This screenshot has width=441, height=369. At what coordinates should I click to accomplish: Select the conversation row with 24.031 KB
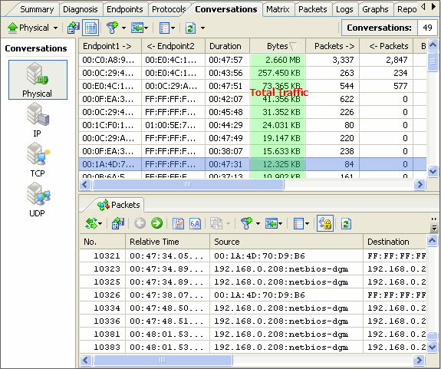coord(252,125)
